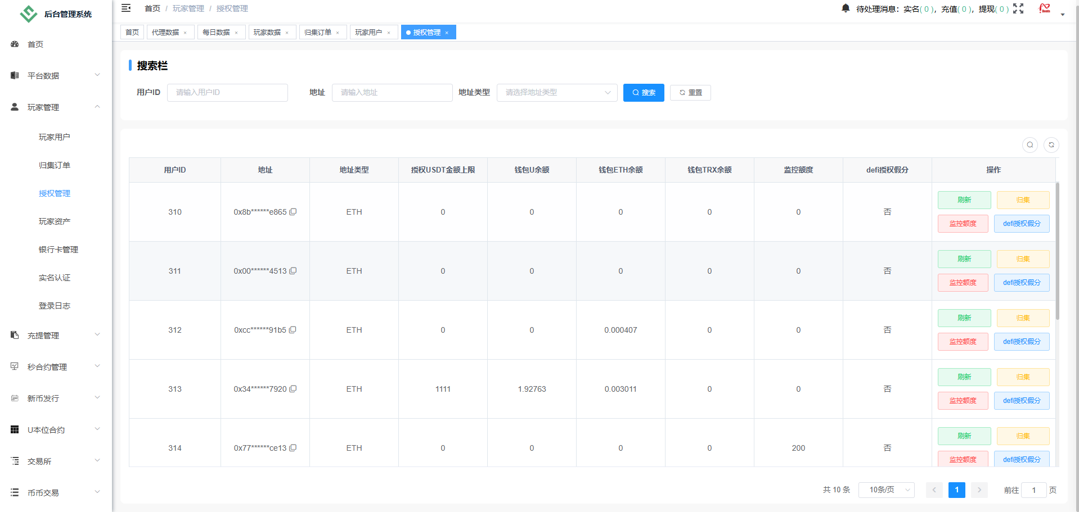The height and width of the screenshot is (512, 1079).
Task: Expand 秒合约管理 sidebar menu
Action: pyautogui.click(x=56, y=367)
